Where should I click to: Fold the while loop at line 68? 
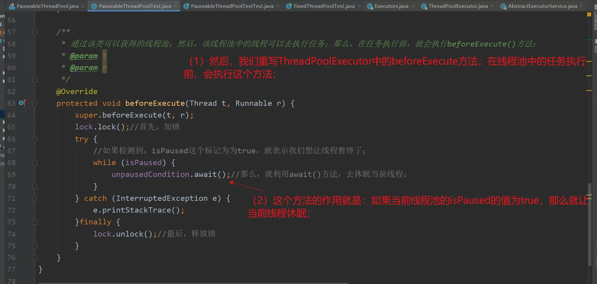point(35,163)
